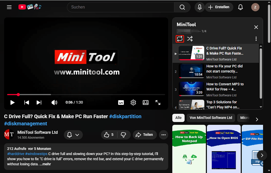Viewport: 271px width, 173px height.
Task: Mute the video volume
Action: tap(54, 102)
